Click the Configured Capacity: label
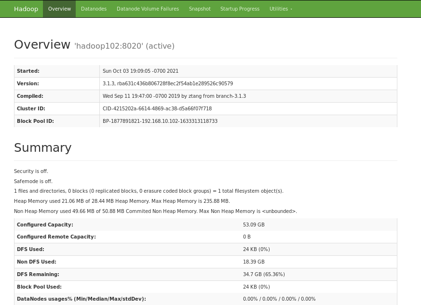421x305 pixels. (x=45, y=225)
